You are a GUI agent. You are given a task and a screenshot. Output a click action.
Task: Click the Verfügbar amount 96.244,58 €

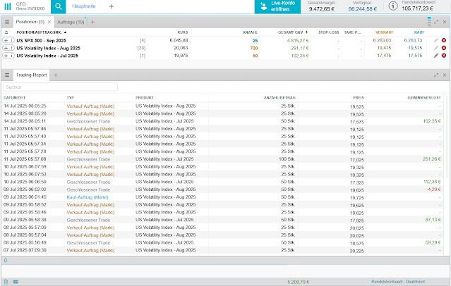(362, 9)
